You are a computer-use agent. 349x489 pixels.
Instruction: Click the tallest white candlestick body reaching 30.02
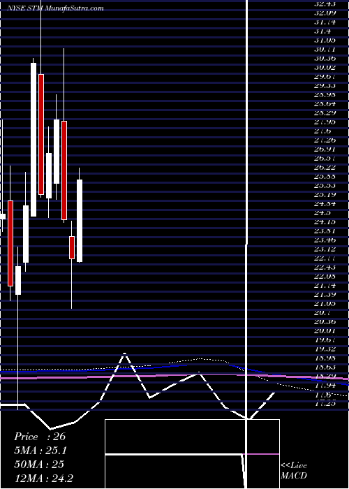[34, 140]
